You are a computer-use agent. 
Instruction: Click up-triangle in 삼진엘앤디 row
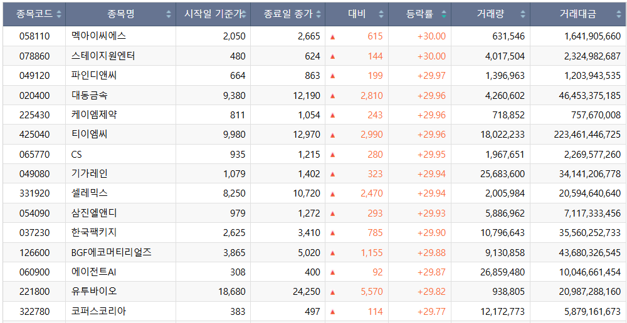coord(333,213)
